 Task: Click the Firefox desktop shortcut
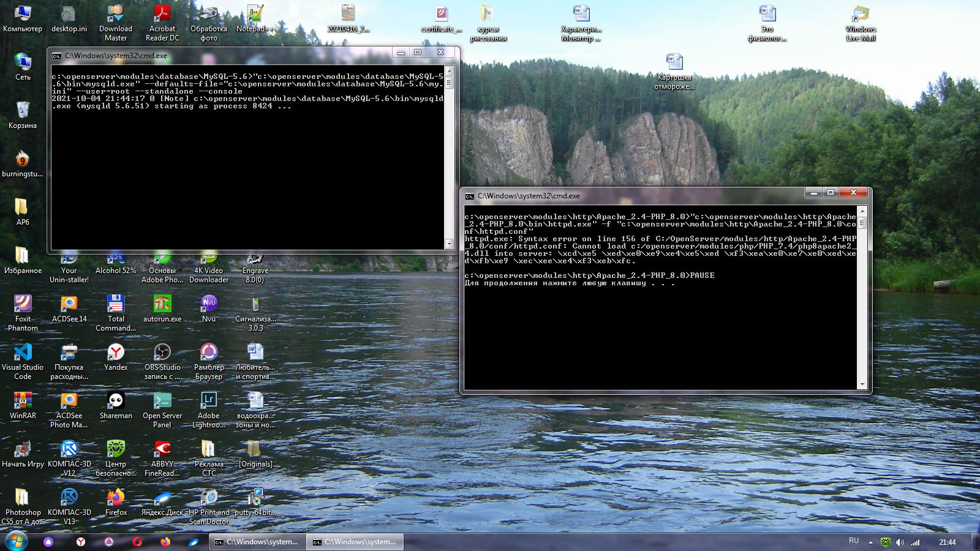click(x=116, y=498)
